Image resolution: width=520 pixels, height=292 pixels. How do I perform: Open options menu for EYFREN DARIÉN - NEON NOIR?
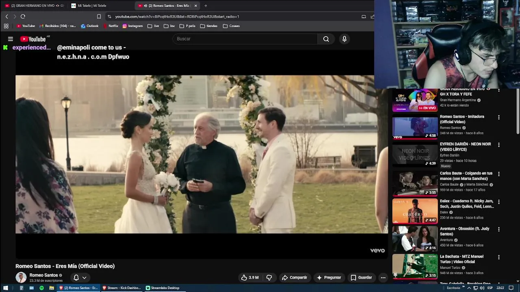coord(499,145)
